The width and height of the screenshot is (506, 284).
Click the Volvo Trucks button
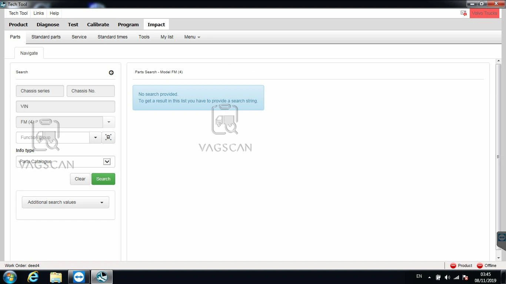[x=485, y=13]
